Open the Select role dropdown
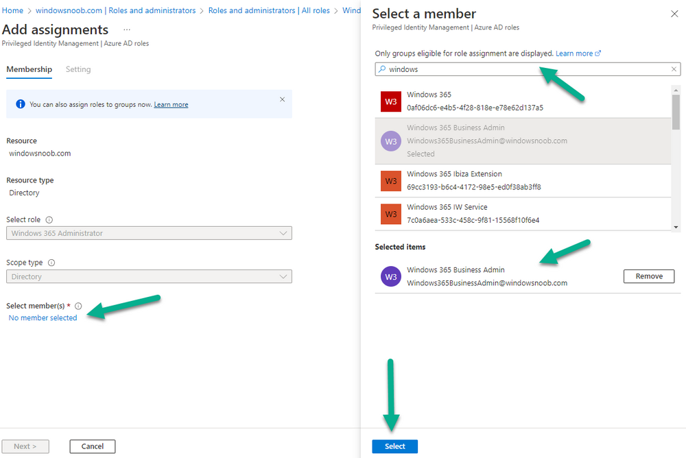 click(x=149, y=233)
